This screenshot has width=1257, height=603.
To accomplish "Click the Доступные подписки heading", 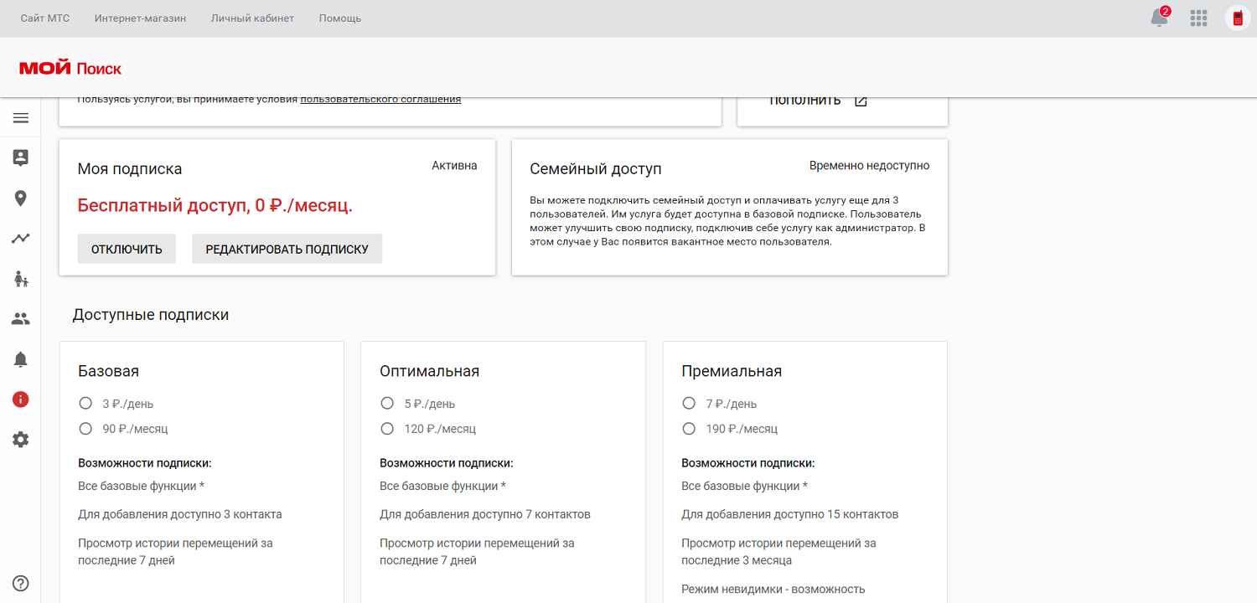I will pyautogui.click(x=151, y=315).
